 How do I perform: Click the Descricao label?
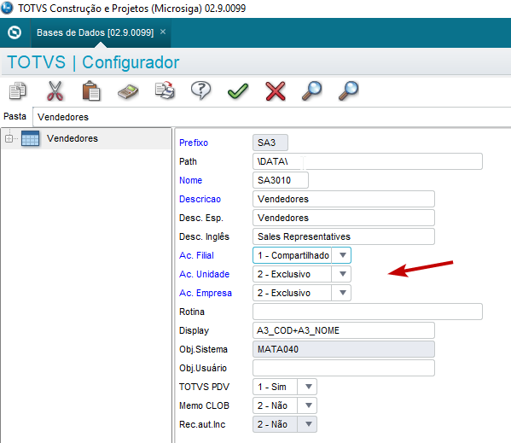tap(200, 199)
